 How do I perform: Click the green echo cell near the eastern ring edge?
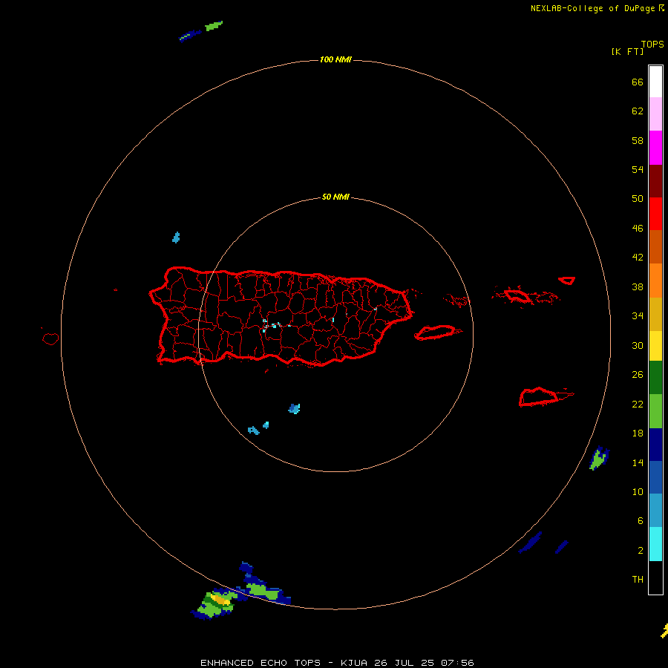pos(597,459)
